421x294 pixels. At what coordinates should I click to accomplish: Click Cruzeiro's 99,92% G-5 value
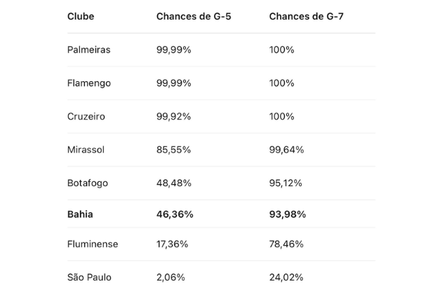point(174,116)
